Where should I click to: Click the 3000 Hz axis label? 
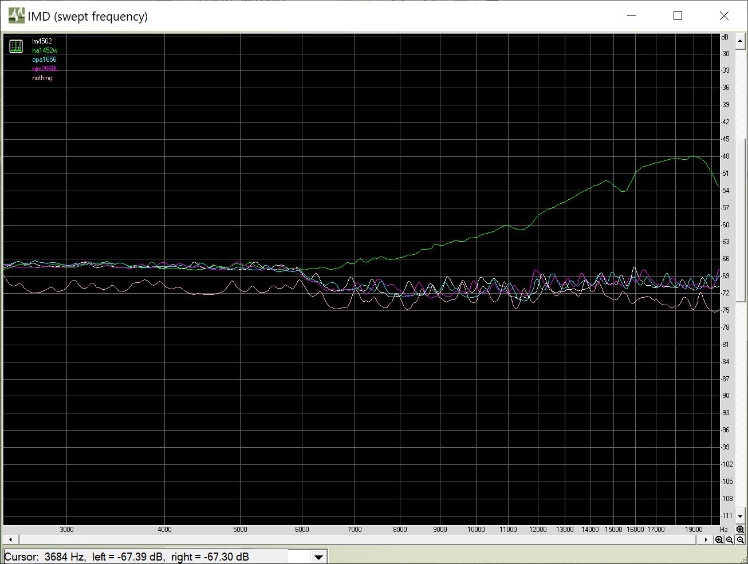pyautogui.click(x=67, y=530)
